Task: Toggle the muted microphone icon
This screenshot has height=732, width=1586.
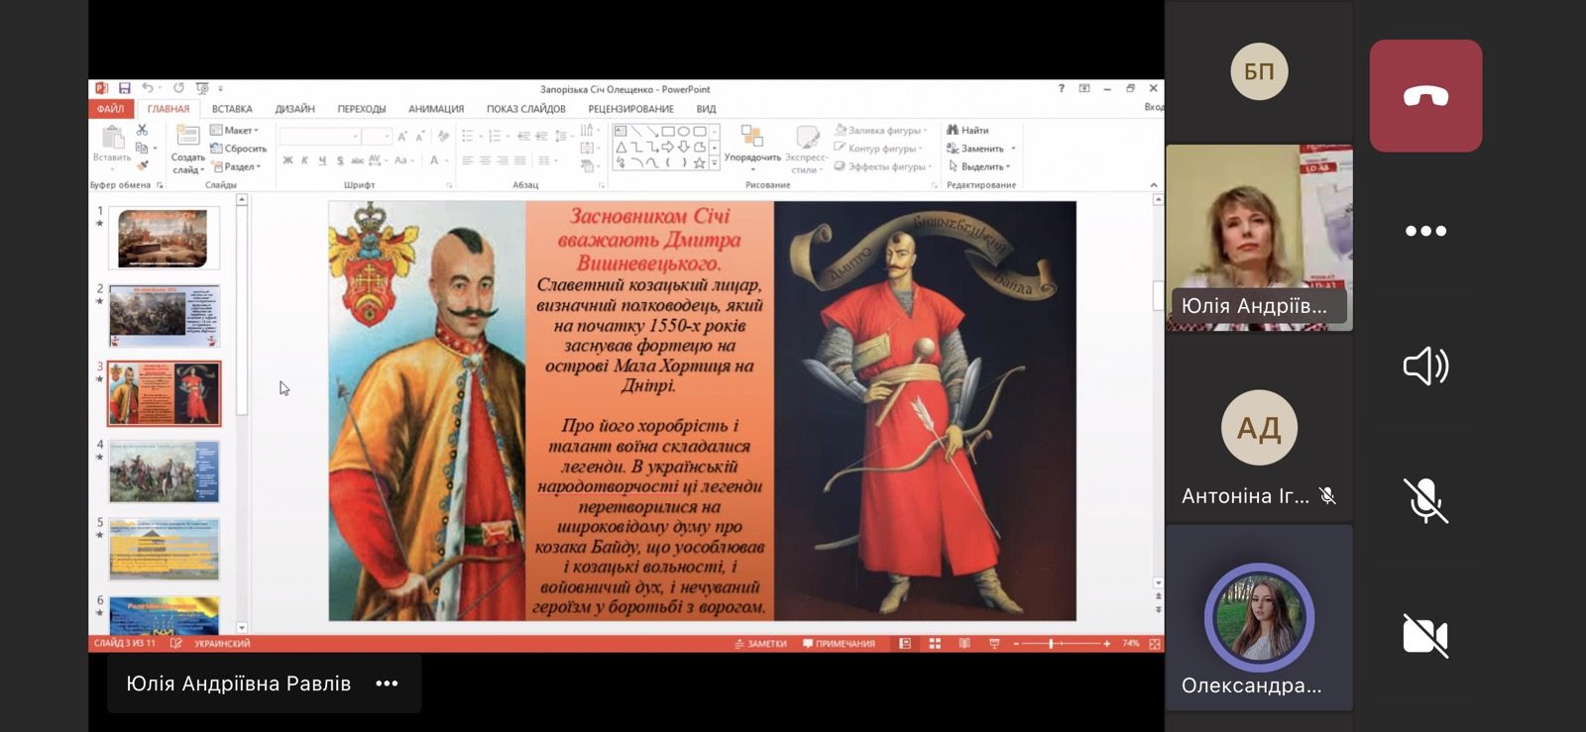Action: 1425,500
